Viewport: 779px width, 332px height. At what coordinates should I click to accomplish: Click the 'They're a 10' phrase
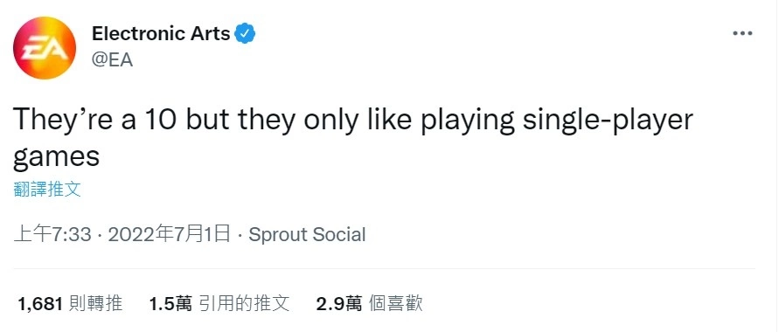click(94, 121)
